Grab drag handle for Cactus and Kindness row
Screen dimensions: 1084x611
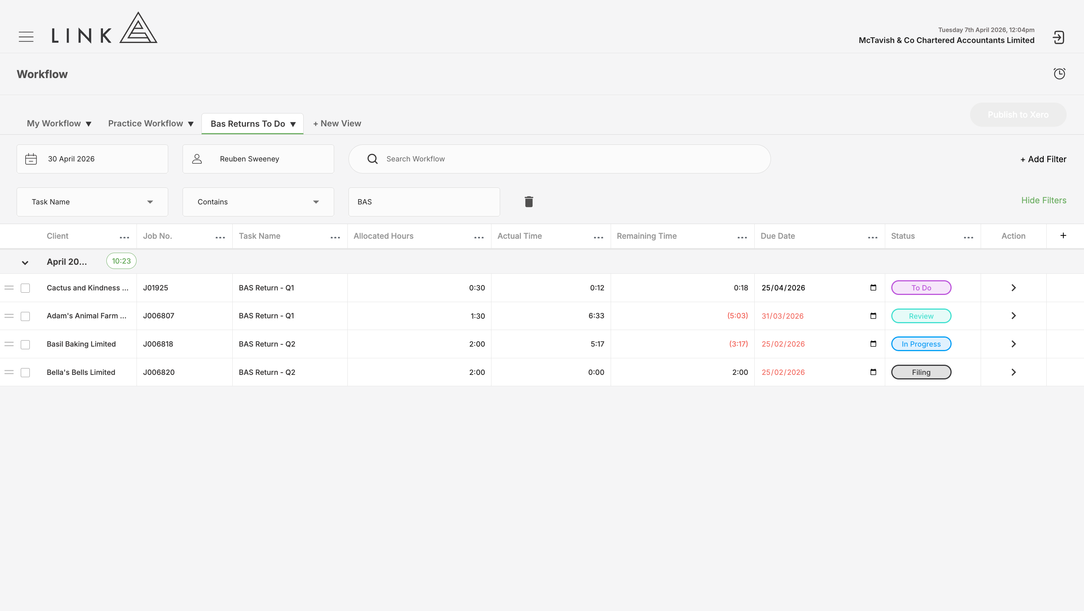pos(9,288)
